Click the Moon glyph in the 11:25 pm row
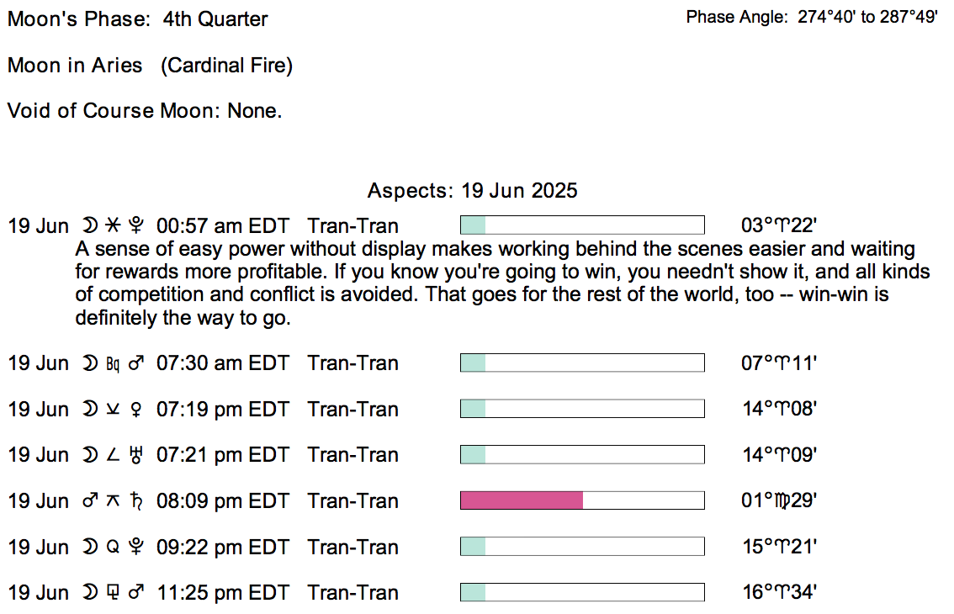Viewport: 954px width, 614px height. [x=89, y=593]
